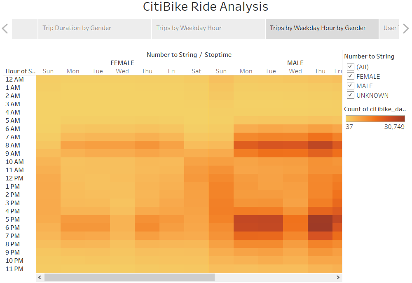Image resolution: width=412 pixels, height=283 pixels.
Task: Toggle off the MALE checkbox
Action: 351,86
